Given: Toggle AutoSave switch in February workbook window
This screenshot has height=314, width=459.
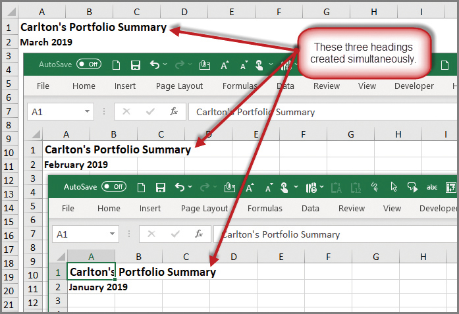Looking at the screenshot, I should 89,65.
